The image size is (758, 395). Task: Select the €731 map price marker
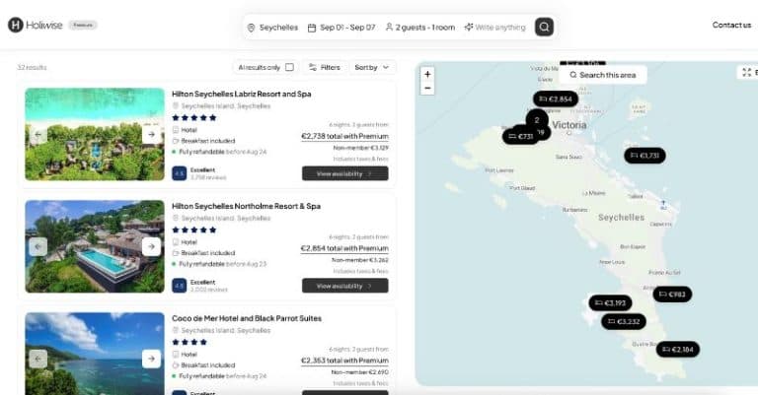pyautogui.click(x=521, y=137)
